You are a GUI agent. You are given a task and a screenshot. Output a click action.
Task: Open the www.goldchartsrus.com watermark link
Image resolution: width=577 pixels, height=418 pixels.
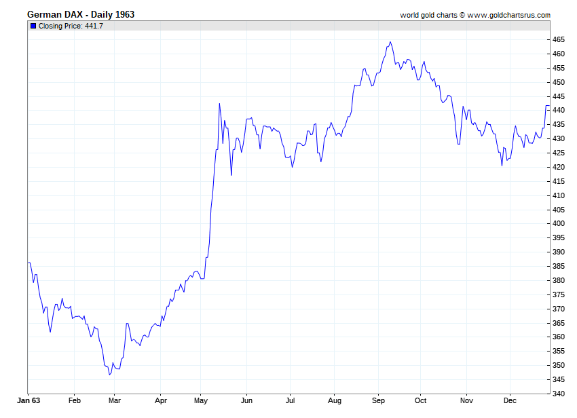[508, 15]
